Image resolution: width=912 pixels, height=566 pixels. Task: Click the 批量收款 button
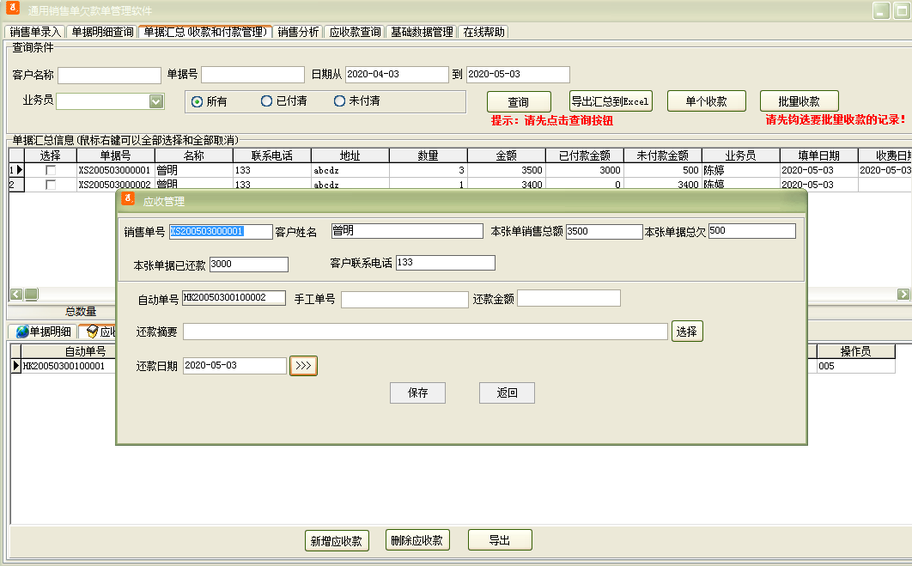(x=800, y=101)
